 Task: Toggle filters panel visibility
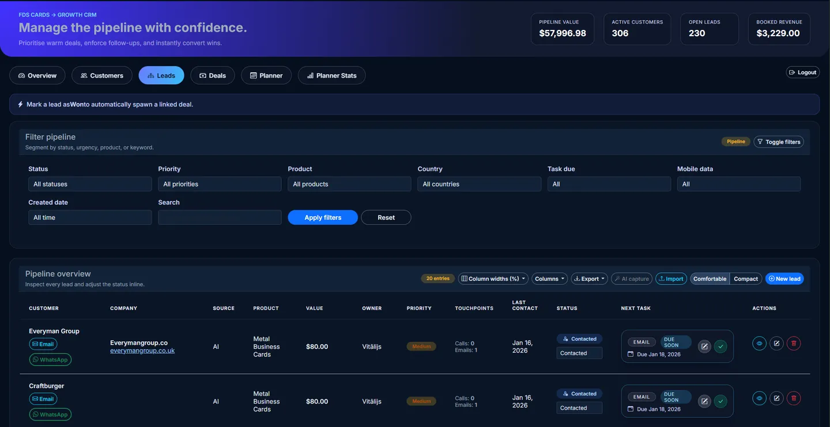coord(779,142)
